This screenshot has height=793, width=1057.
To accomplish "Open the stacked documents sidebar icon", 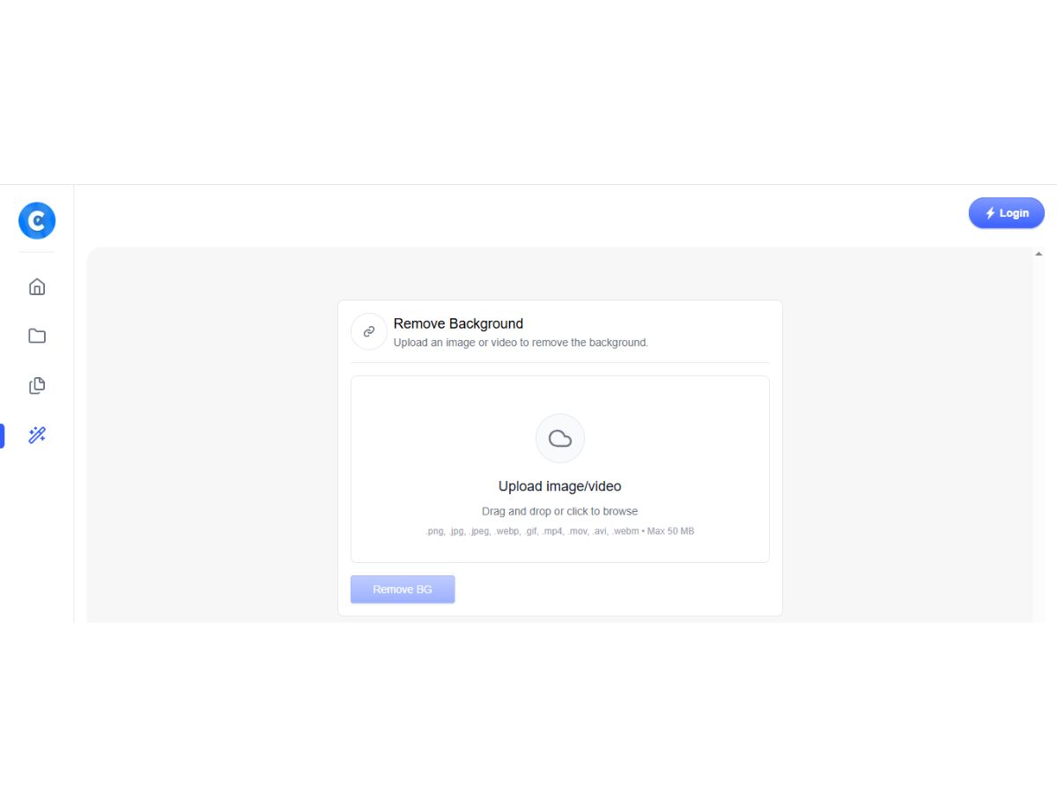I will coord(37,385).
